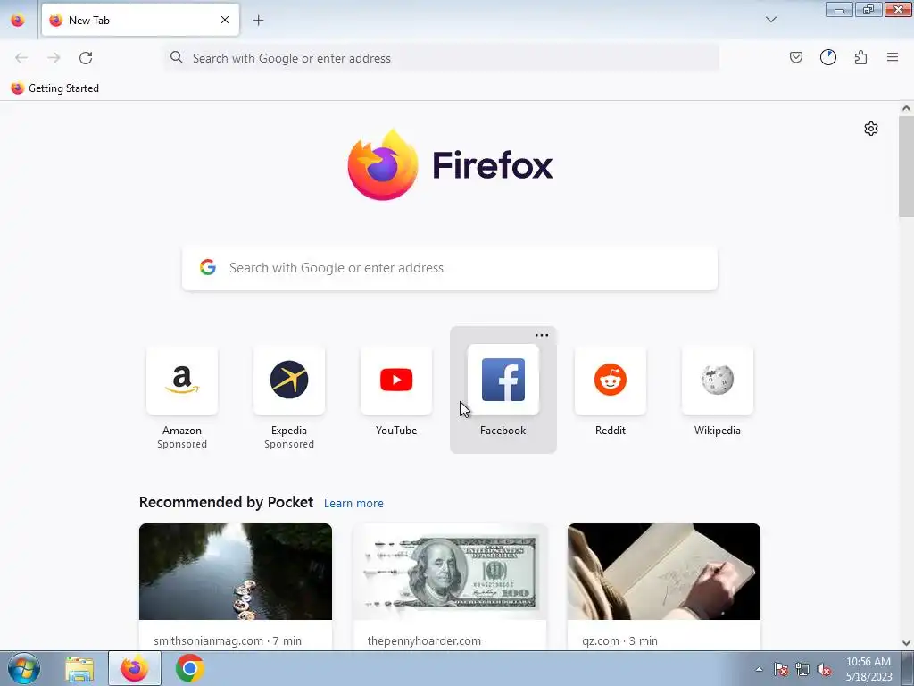The width and height of the screenshot is (914, 686).
Task: Click the Show desktop button at taskbar end
Action: coord(908,668)
